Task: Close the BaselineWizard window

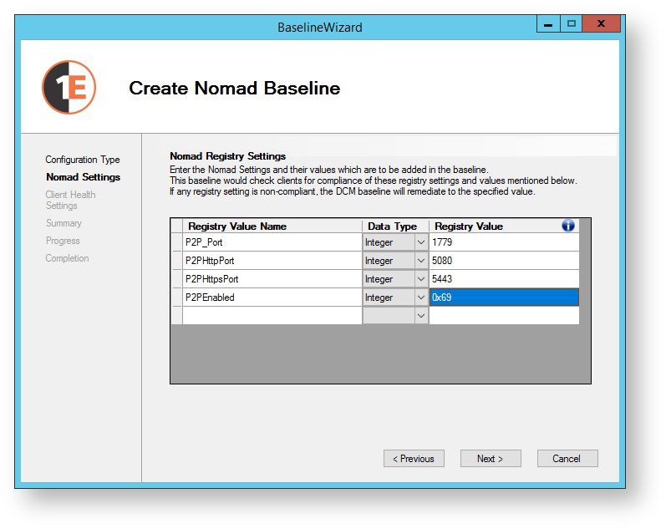Action: 601,23
